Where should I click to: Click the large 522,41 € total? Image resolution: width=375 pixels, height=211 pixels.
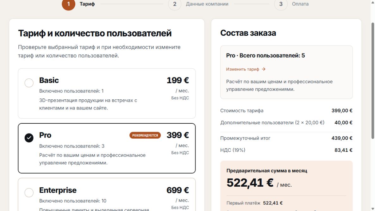(250, 183)
